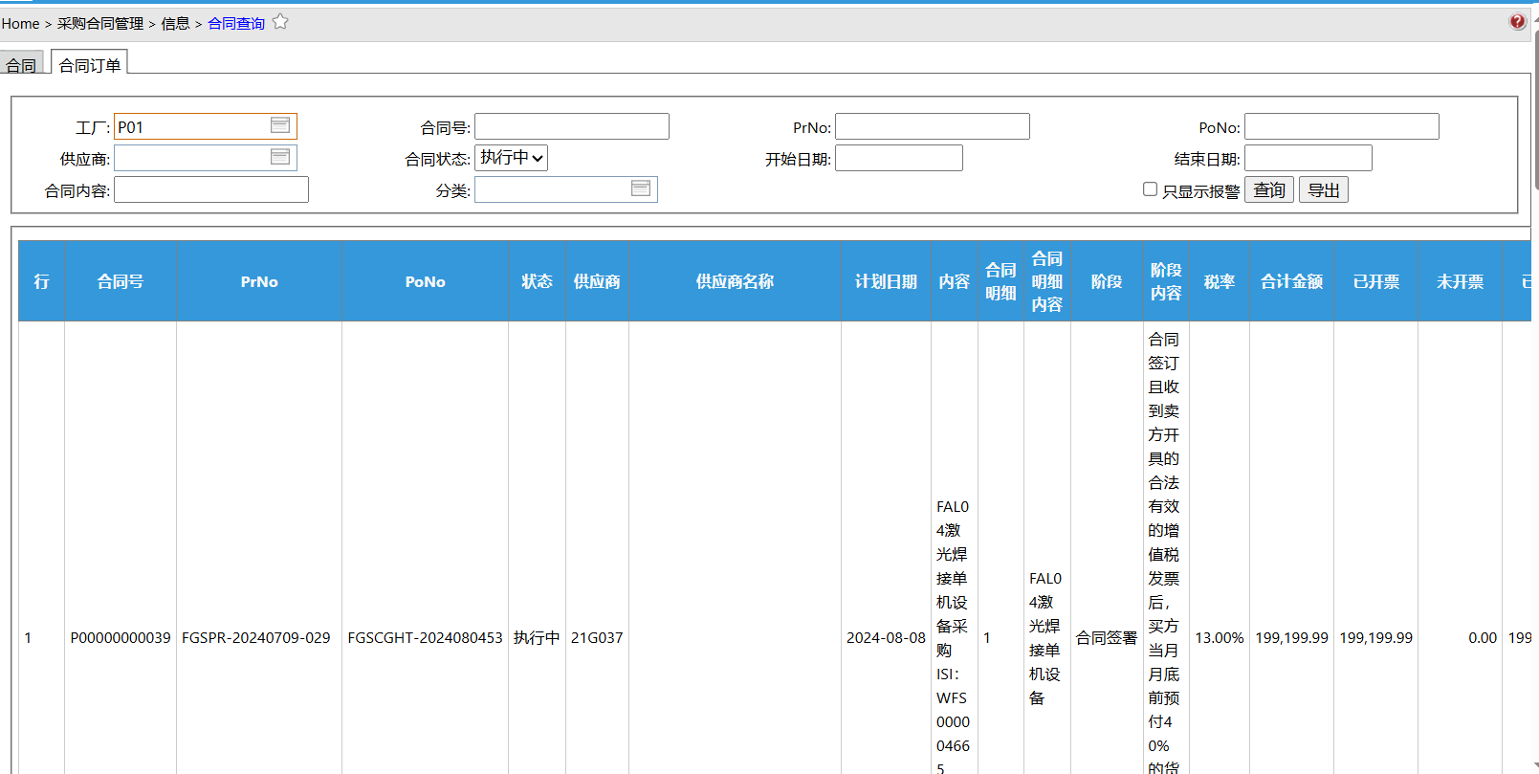Open the 工厂 lookup picker icon
Viewport: 1539px width, 774px height.
pos(280,125)
